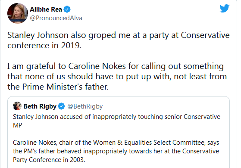Click the paragraph thanking Caroline Nokes

117,76
